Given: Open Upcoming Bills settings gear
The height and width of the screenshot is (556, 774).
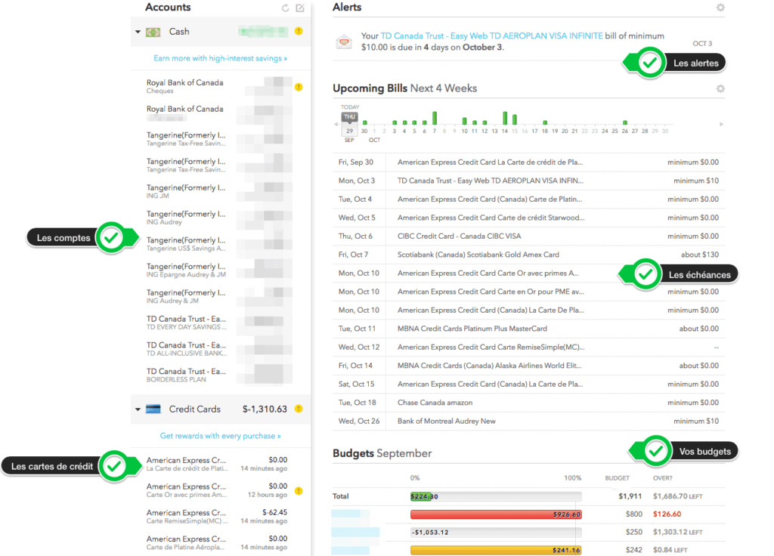Looking at the screenshot, I should [x=720, y=88].
